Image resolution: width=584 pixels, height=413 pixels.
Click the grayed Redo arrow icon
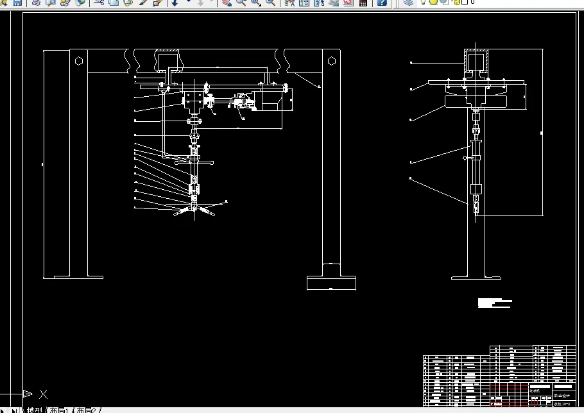202,3
